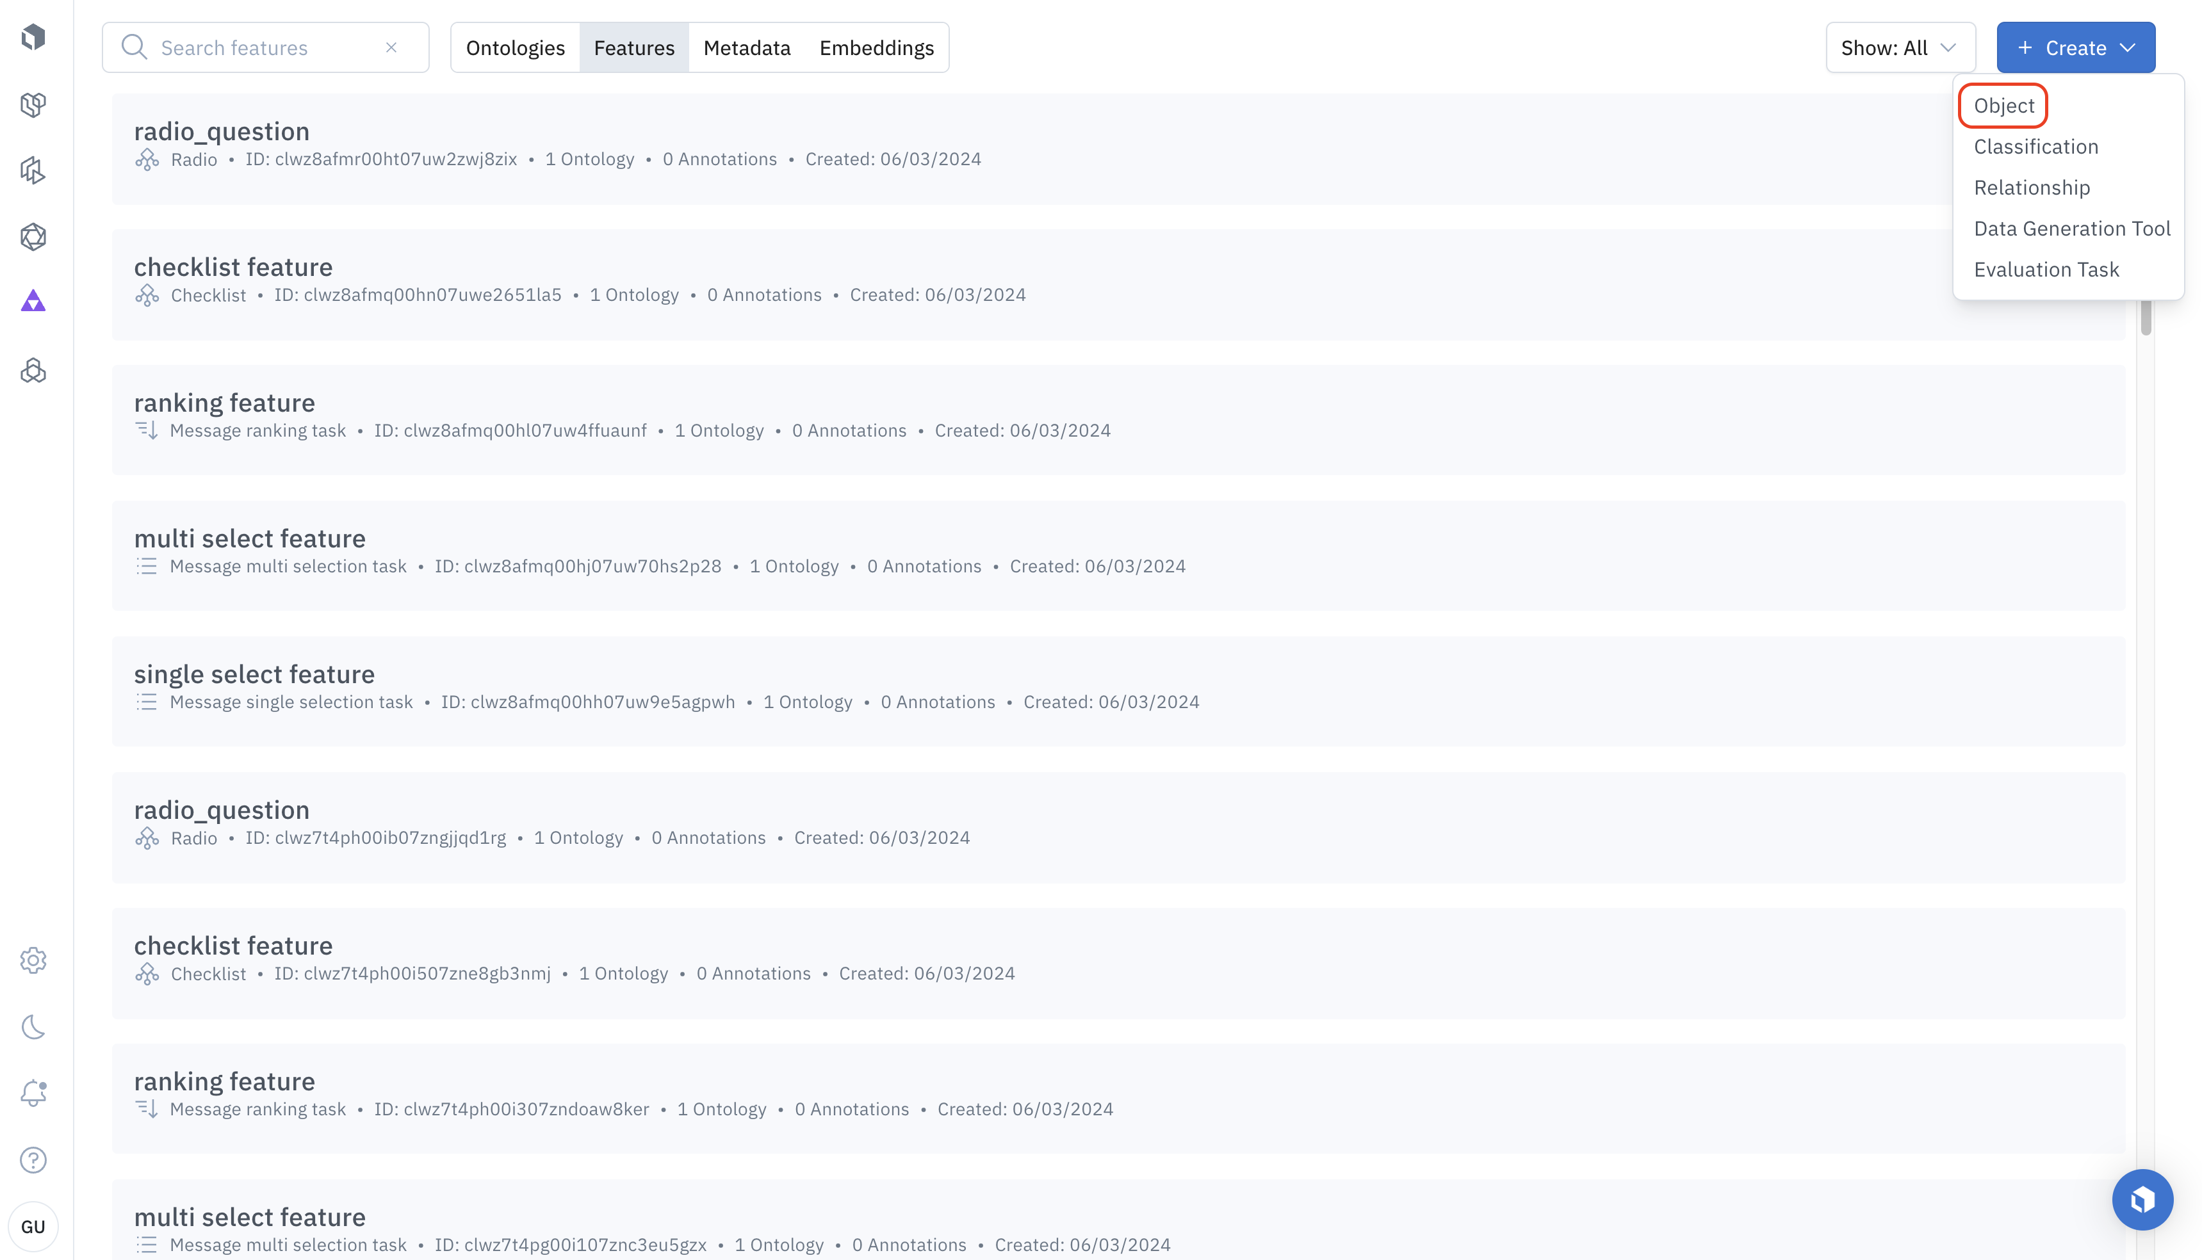
Task: Open the sidebar icon below the purple triangle
Action: pos(33,371)
